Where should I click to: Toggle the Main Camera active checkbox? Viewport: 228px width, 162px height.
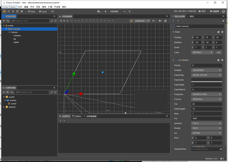174,26
